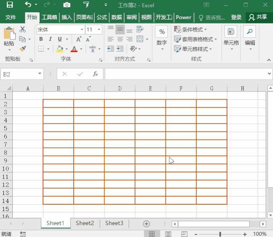Image resolution: width=273 pixels, height=237 pixels.
Task: Cut selection with the scissors icon
Action: [23, 29]
